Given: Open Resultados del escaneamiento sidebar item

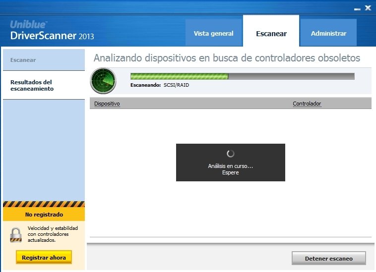Looking at the screenshot, I should click(x=44, y=85).
